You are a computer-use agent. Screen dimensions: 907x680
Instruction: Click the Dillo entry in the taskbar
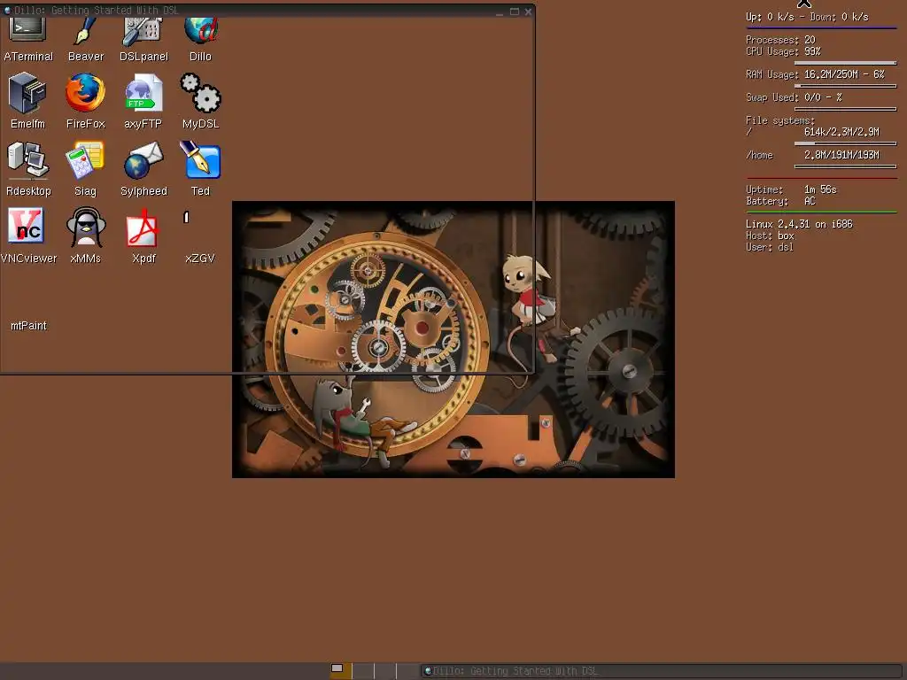(663, 671)
